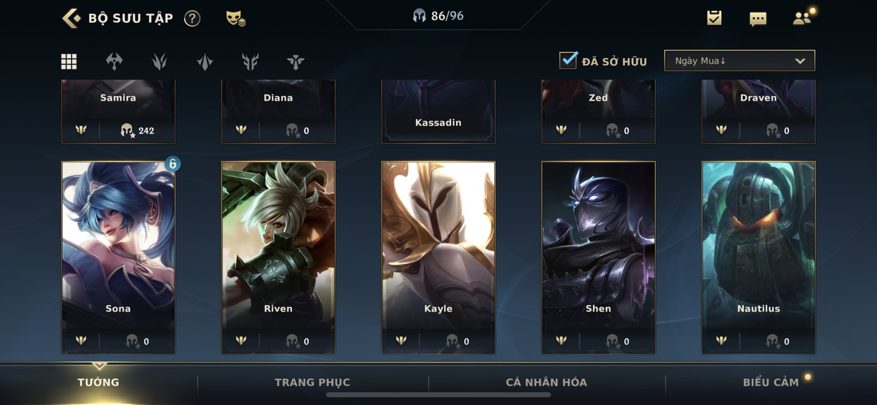This screenshot has height=405, width=877.
Task: Open the chat message icon
Action: pyautogui.click(x=758, y=19)
